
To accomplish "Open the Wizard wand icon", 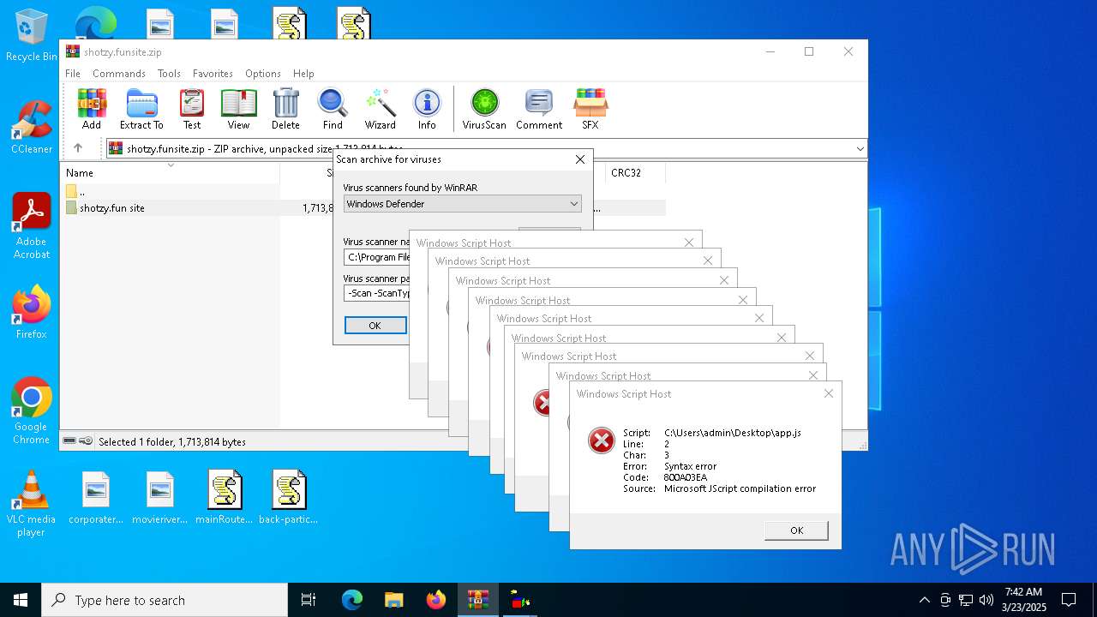I will pos(380,109).
